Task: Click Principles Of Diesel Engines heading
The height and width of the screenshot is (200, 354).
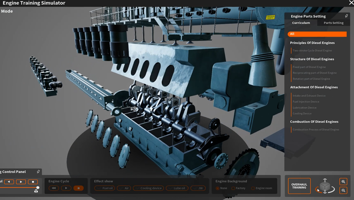Action: point(312,43)
